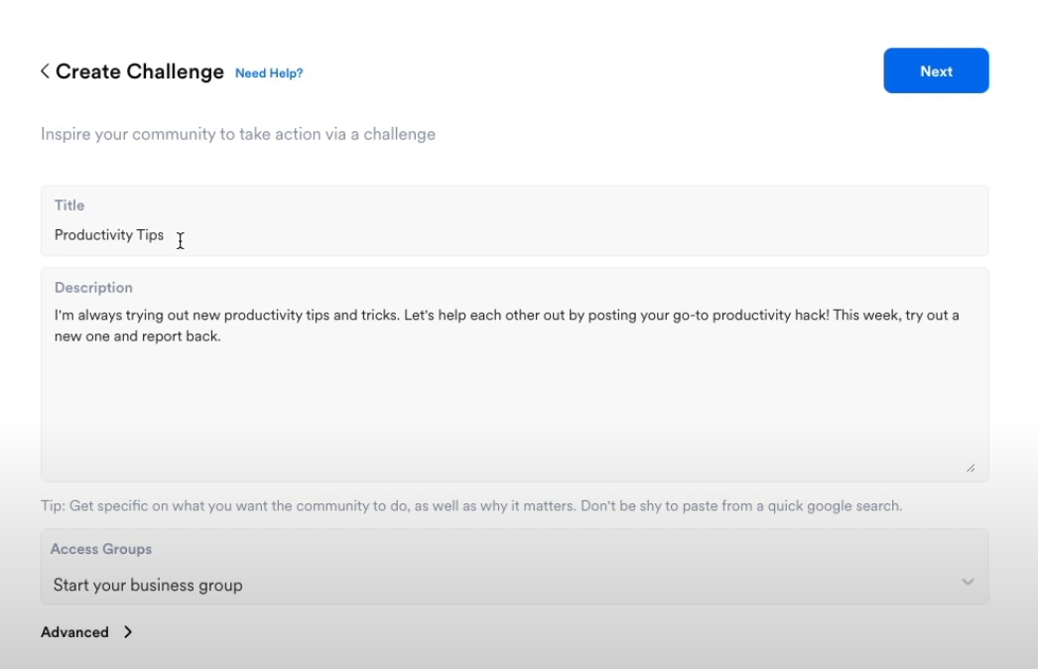Click the blue Next button

pos(936,70)
